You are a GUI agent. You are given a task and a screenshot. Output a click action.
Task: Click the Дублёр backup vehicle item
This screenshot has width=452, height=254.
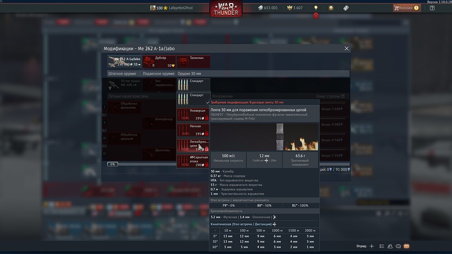click(159, 62)
